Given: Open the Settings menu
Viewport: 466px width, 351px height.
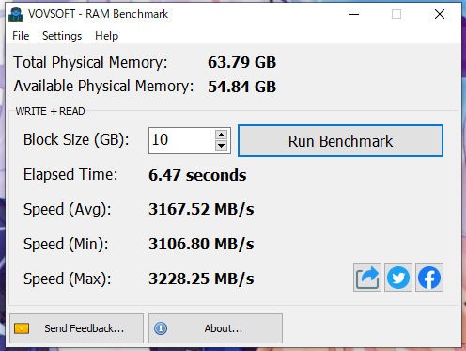Looking at the screenshot, I should pos(62,36).
